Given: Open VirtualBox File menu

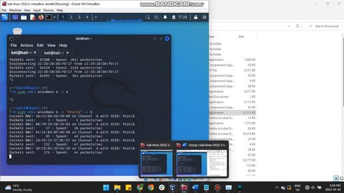Looking at the screenshot, I should (4, 10).
